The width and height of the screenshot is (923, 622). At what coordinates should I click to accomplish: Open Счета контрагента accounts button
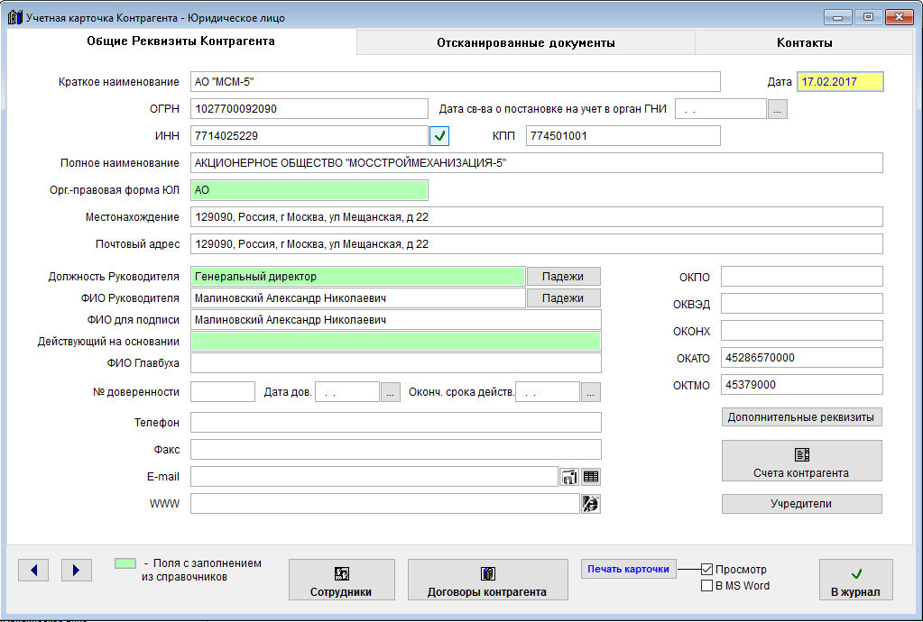point(801,461)
